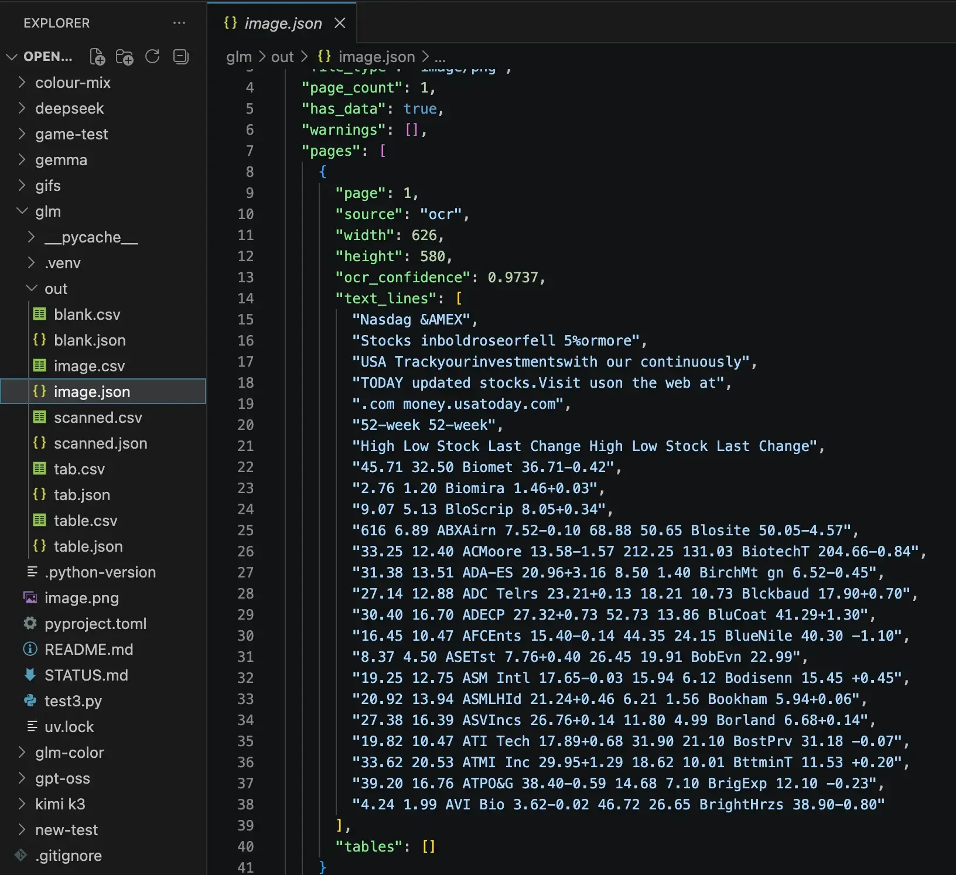The height and width of the screenshot is (875, 956).
Task: Collapse all folders in Explorer
Action: (x=180, y=56)
